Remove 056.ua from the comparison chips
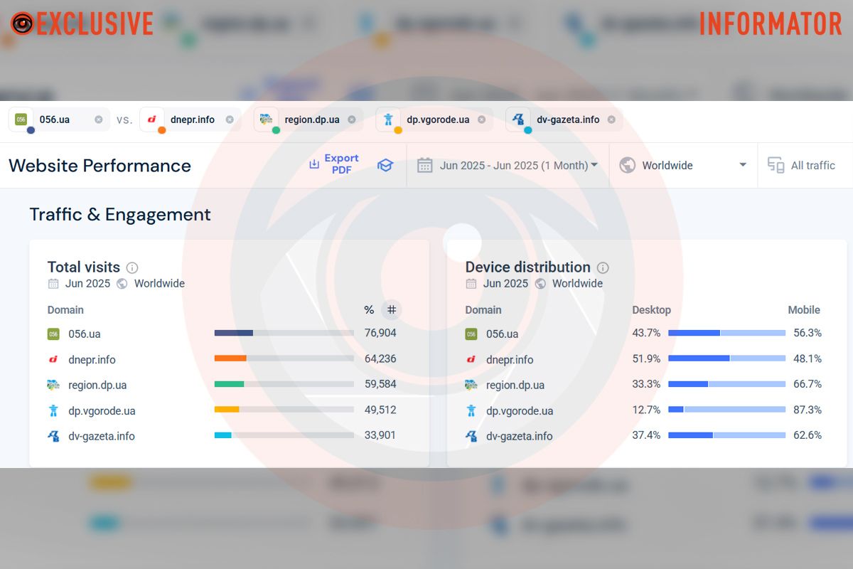The image size is (853, 569). 99,119
